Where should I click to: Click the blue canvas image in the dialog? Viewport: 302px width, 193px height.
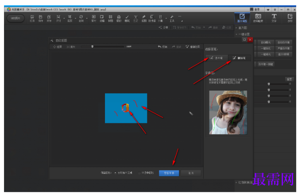coord(126,108)
